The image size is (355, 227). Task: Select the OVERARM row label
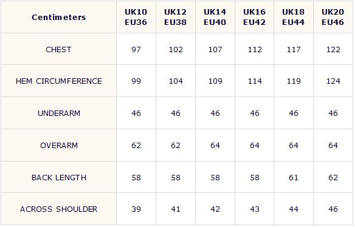pos(59,146)
